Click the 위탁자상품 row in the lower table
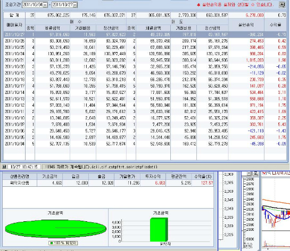 pyautogui.click(x=108, y=183)
